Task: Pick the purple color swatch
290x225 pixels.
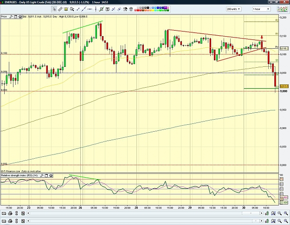Action: coord(165,7)
